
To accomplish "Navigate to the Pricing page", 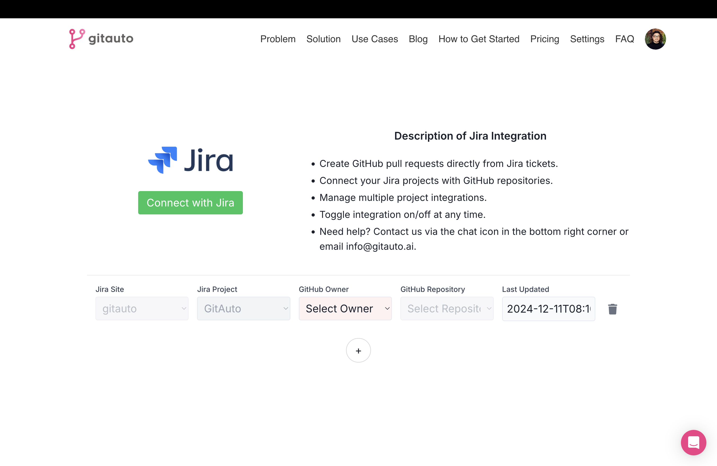I will [544, 39].
